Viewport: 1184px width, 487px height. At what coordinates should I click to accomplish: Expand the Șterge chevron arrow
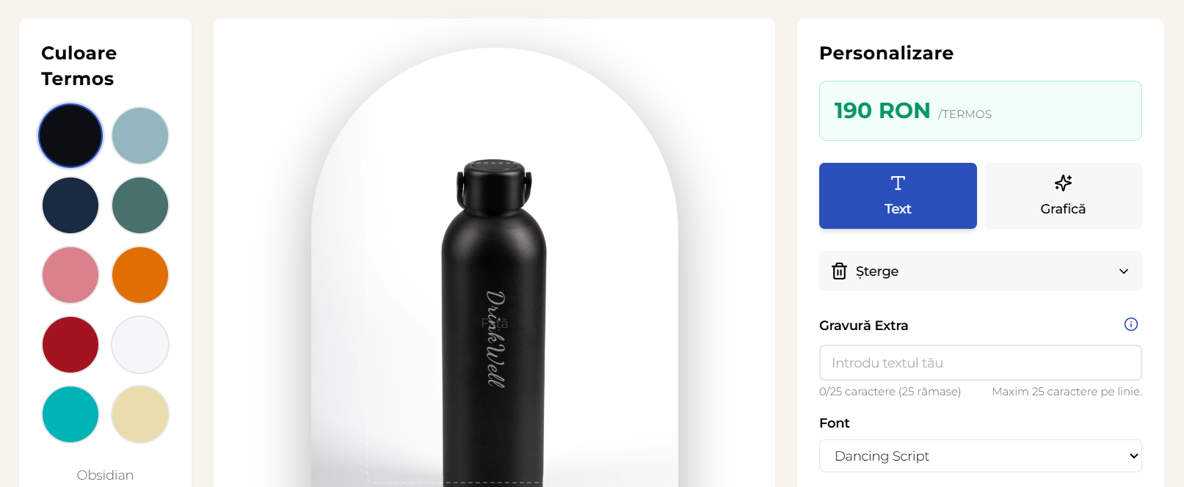tap(1123, 271)
